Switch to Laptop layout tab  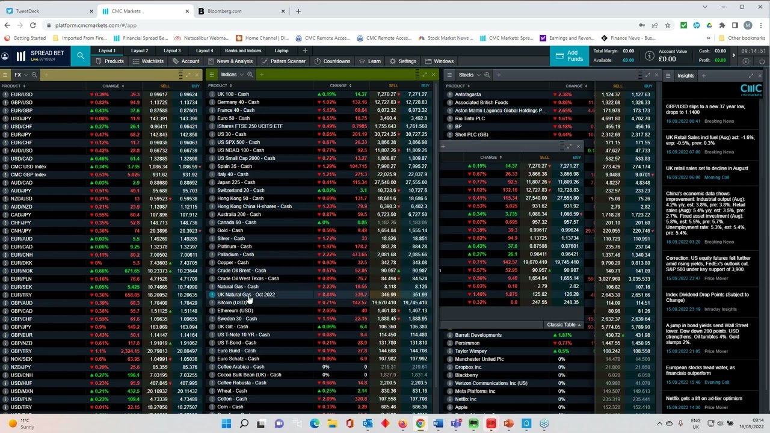point(281,51)
